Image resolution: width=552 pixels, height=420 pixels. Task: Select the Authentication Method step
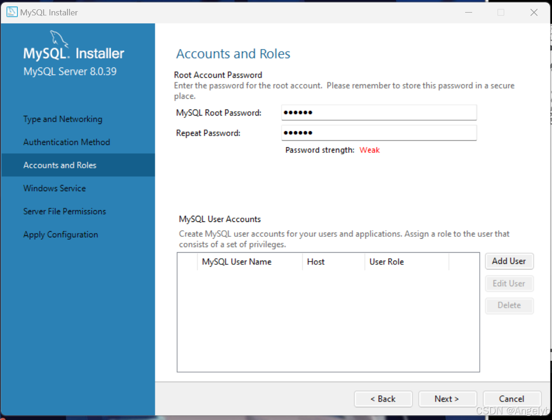[66, 142]
